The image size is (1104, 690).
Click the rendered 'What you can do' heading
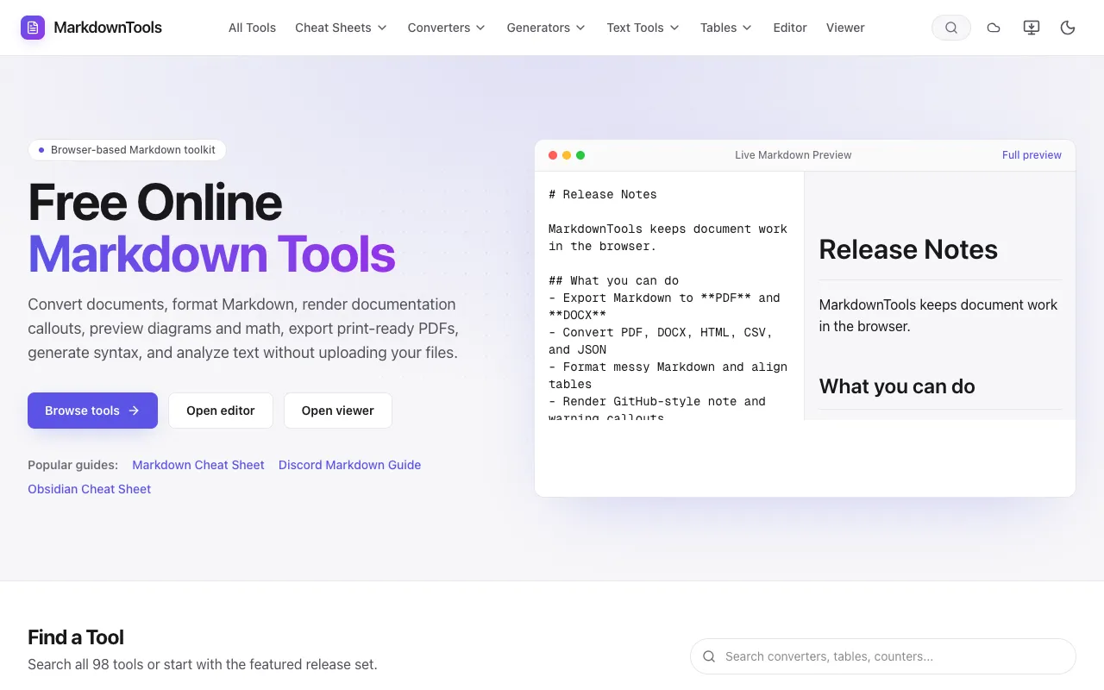point(897,386)
